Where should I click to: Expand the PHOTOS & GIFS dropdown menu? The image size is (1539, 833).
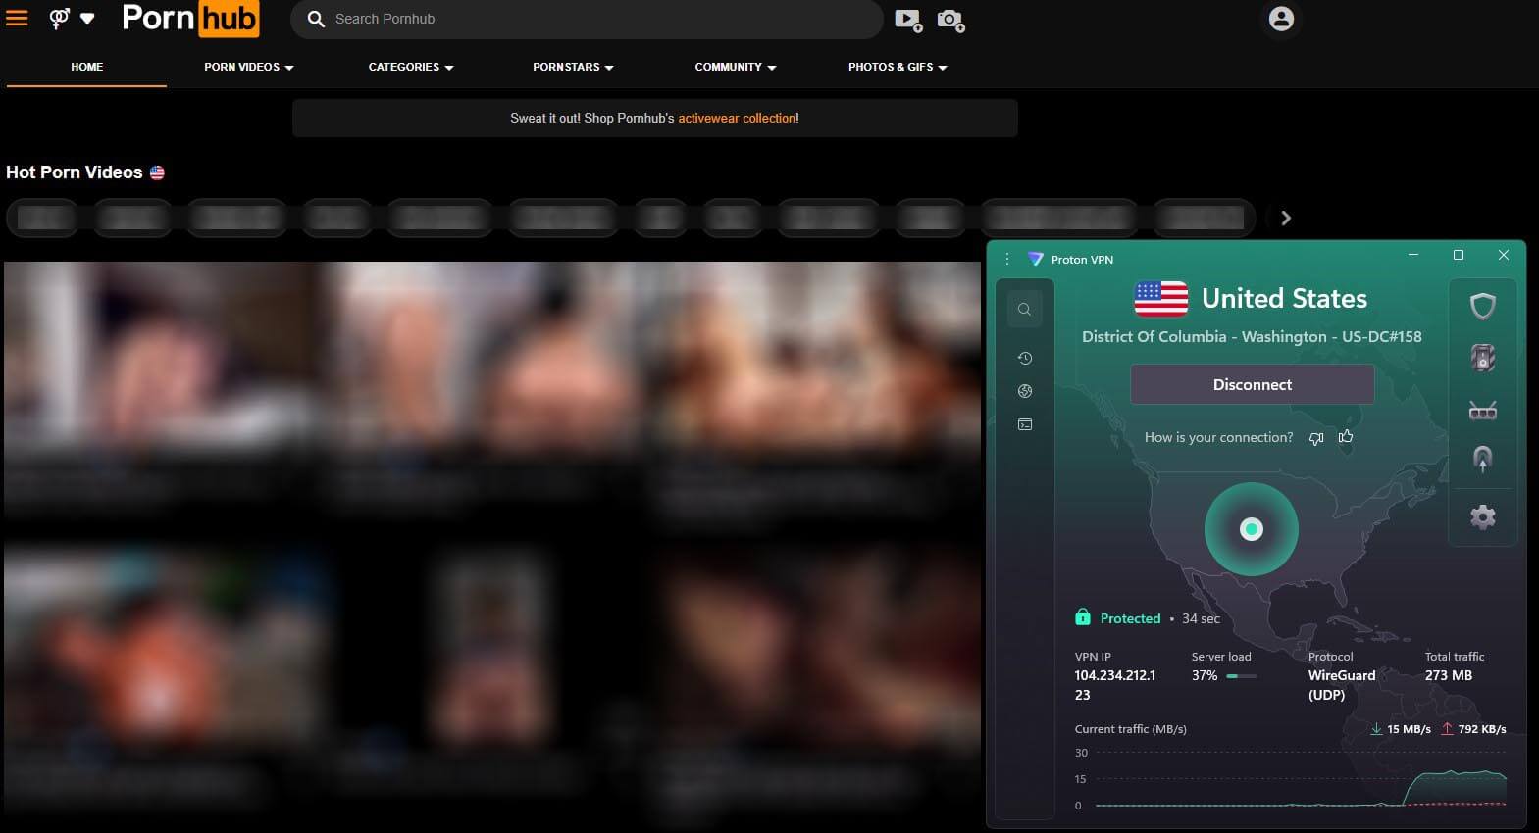click(x=898, y=67)
